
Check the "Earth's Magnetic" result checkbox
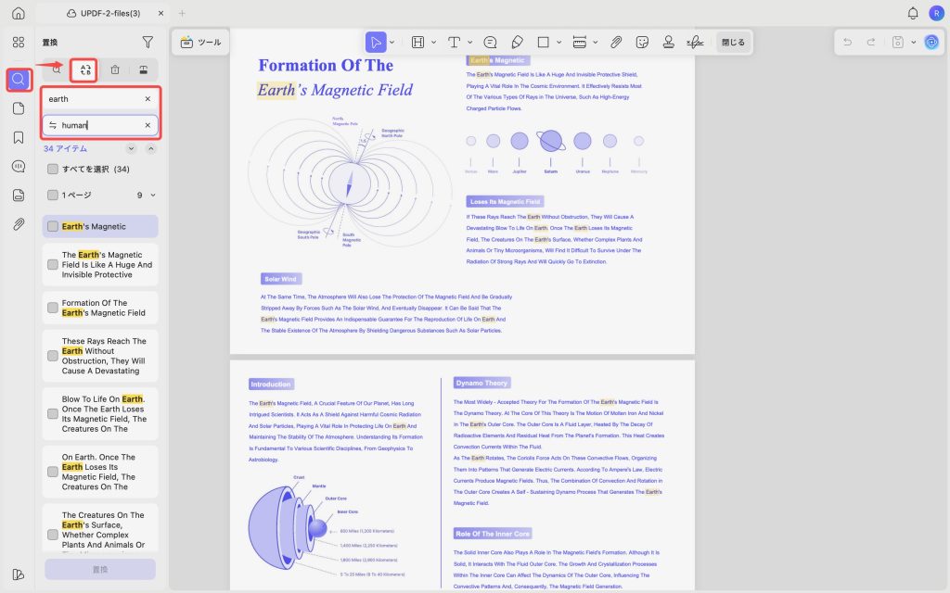(53, 226)
